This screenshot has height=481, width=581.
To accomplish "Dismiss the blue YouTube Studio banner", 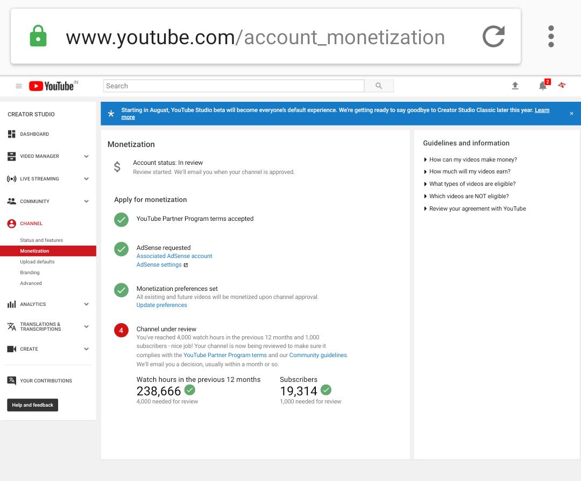I will 571,114.
